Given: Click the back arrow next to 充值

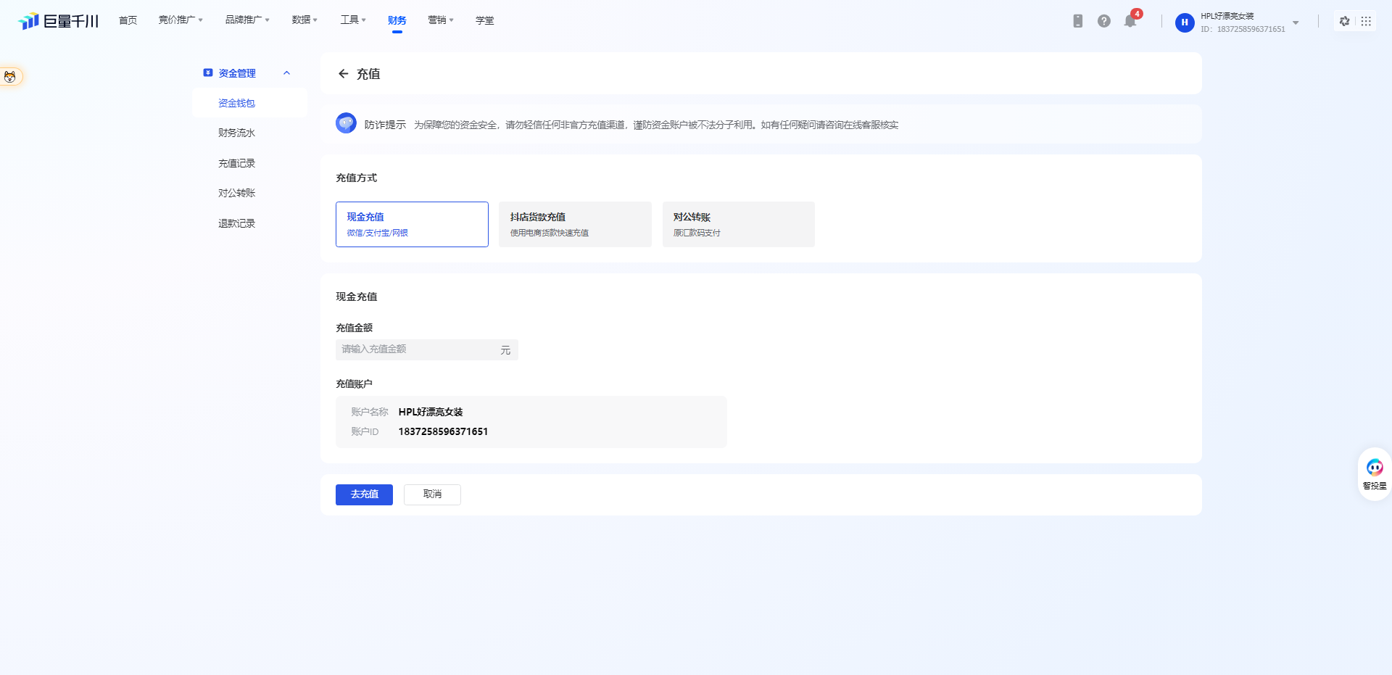Looking at the screenshot, I should click(343, 74).
